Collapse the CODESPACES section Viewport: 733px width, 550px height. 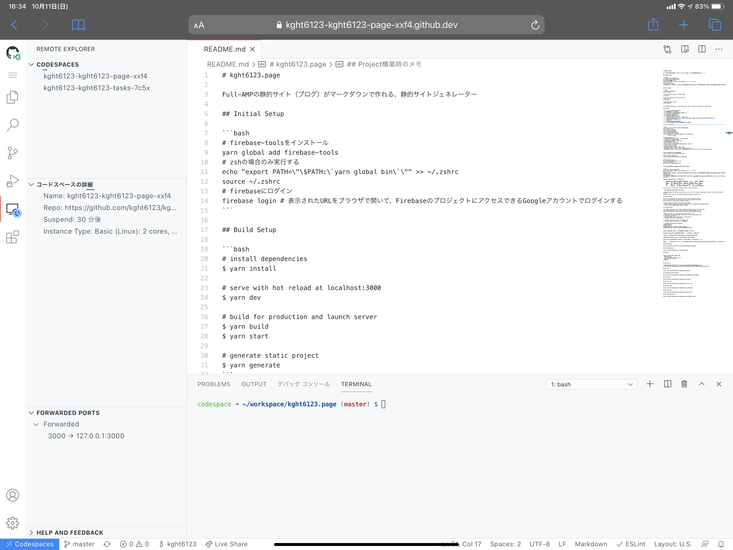click(x=31, y=64)
